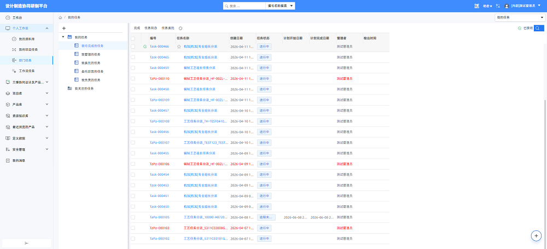Click the blue search button above table
The image size is (547, 249).
point(539,28)
